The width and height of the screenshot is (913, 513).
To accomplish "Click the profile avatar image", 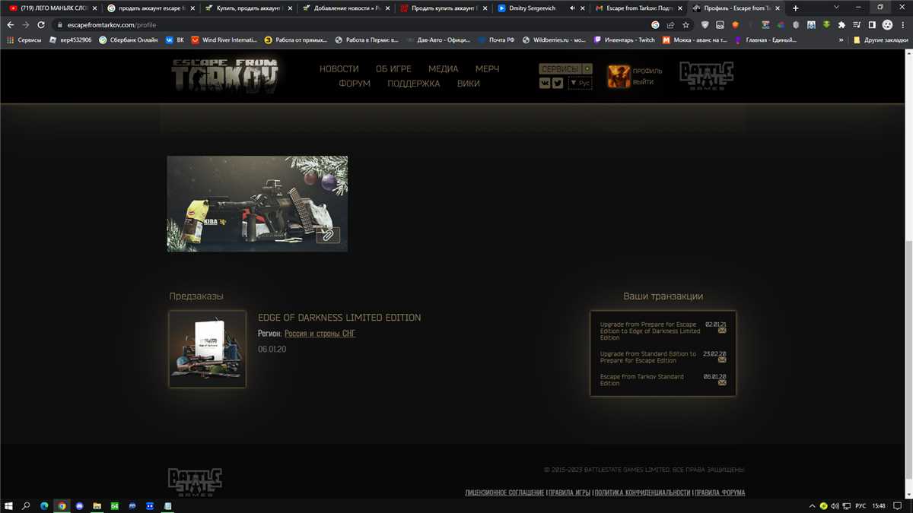I will pyautogui.click(x=618, y=76).
